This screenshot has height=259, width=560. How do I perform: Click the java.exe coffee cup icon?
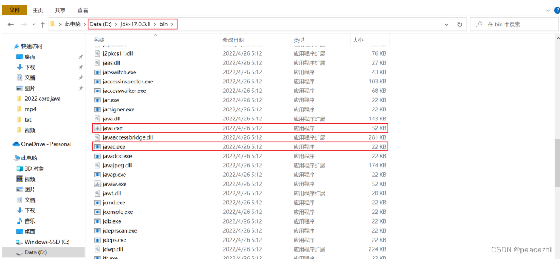click(98, 128)
